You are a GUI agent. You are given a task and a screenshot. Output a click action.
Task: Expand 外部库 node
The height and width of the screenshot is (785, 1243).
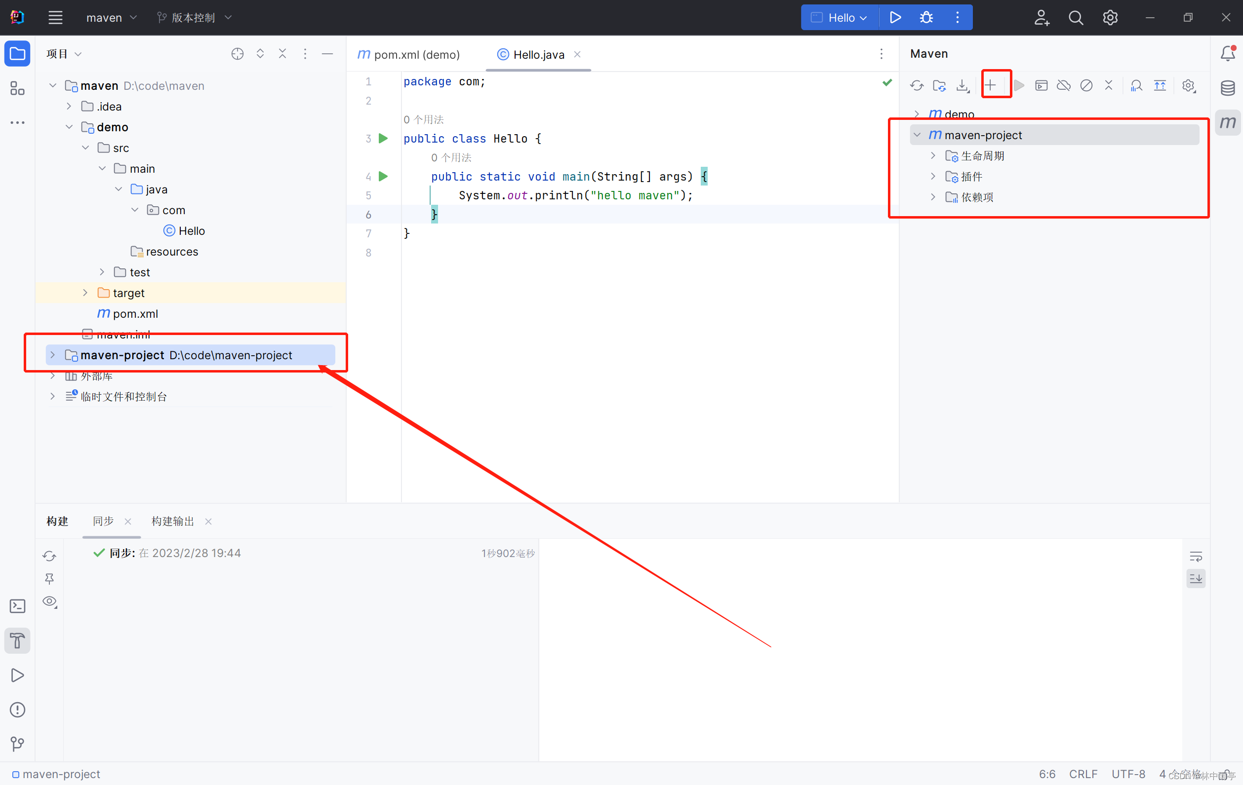tap(52, 375)
